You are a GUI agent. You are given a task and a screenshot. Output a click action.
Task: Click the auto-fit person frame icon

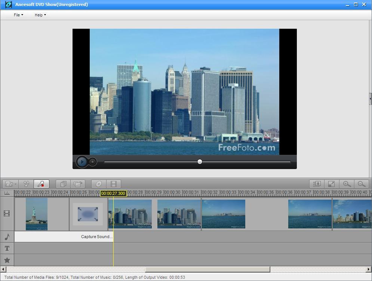(317, 184)
